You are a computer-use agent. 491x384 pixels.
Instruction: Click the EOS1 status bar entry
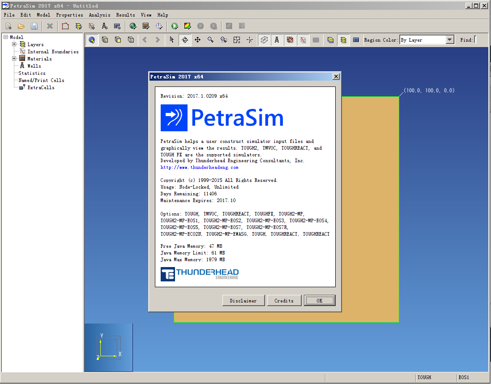(464, 377)
